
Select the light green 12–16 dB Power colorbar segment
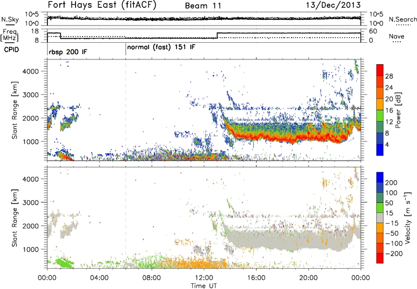pos(380,116)
